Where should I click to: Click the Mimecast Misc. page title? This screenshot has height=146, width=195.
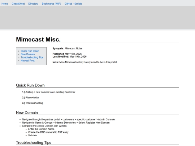point(38,40)
